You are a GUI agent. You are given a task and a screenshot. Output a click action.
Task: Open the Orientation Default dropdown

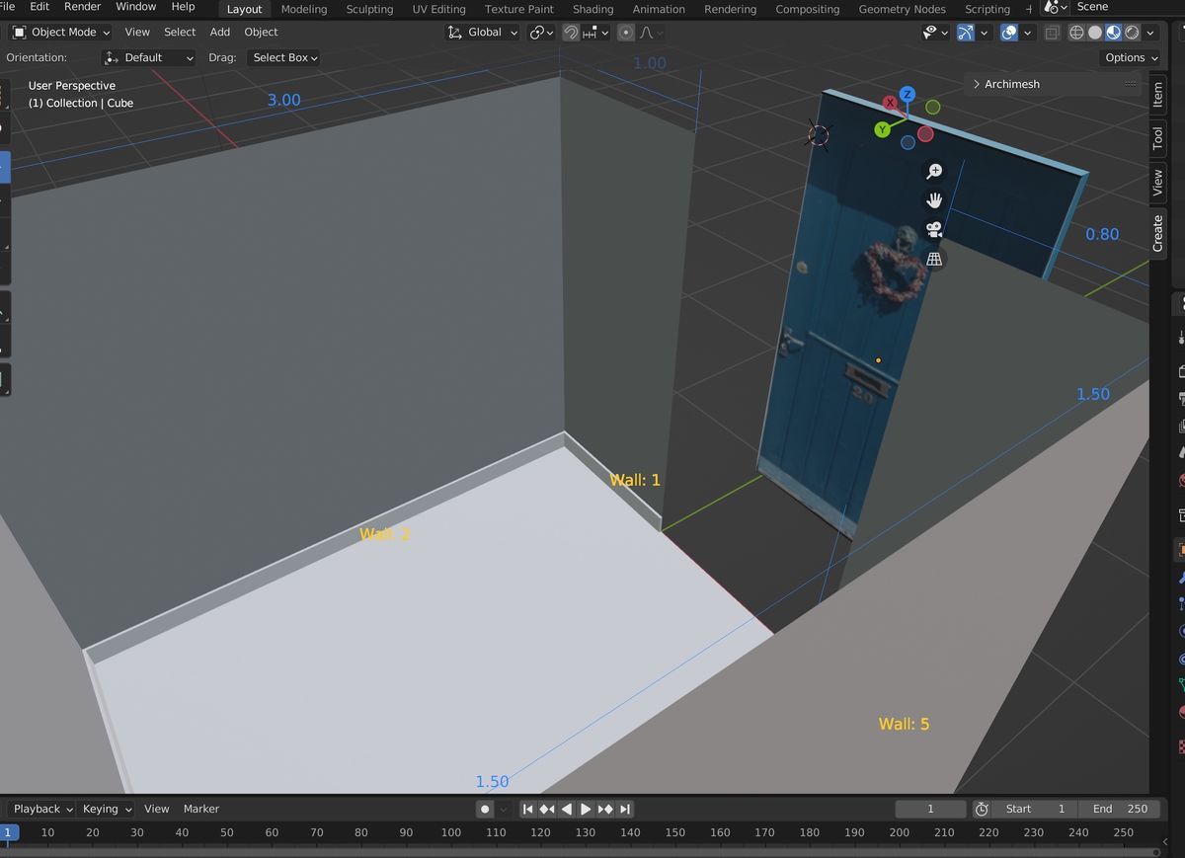click(x=148, y=58)
